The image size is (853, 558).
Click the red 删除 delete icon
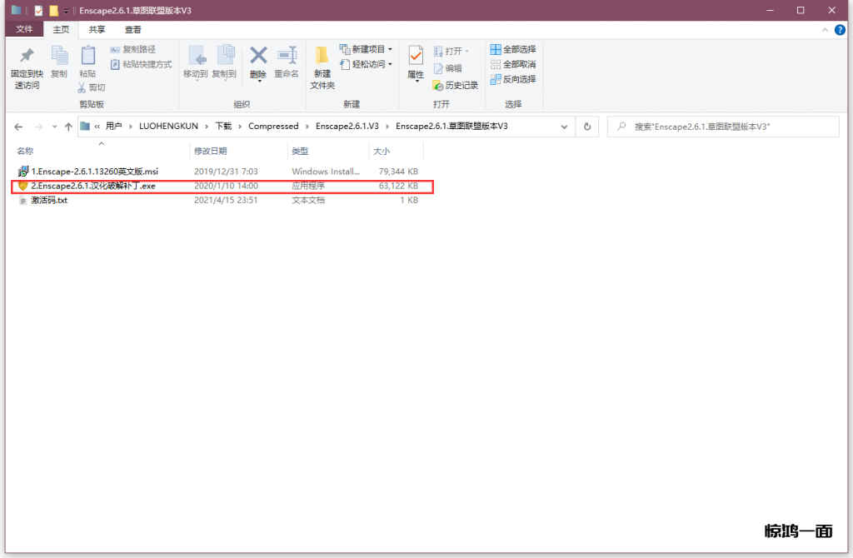click(258, 57)
